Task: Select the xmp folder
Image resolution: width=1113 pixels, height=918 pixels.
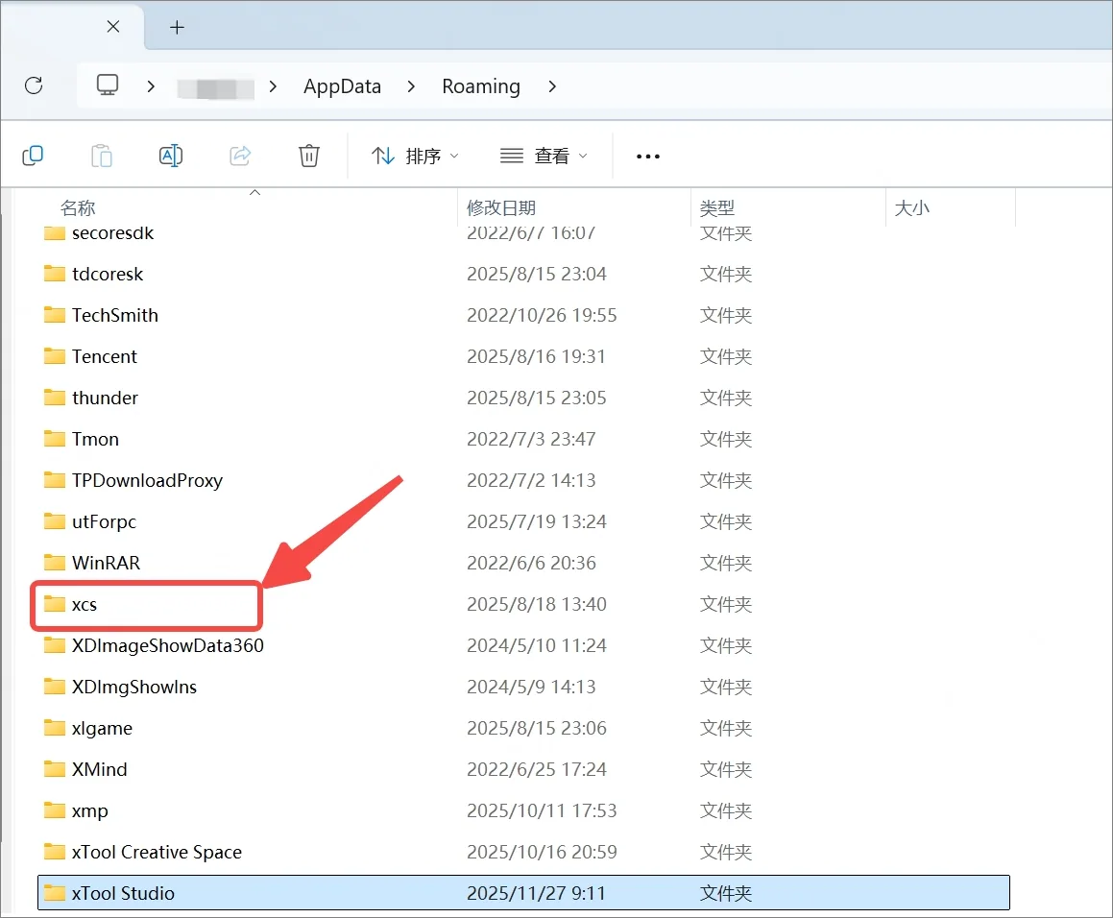Action: [523, 810]
